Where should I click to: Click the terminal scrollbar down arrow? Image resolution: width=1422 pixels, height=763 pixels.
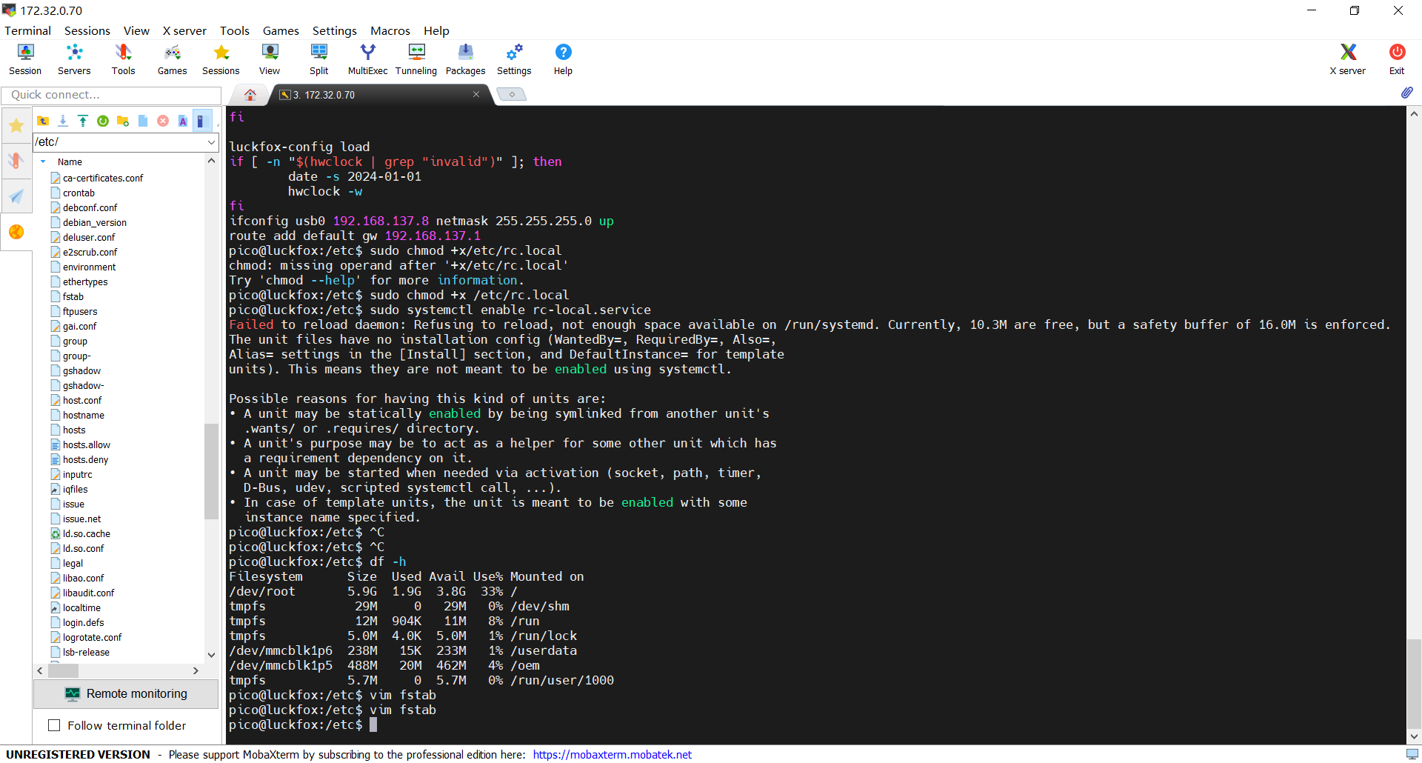tap(1414, 736)
